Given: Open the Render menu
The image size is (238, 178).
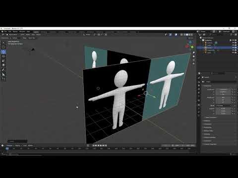Looking at the screenshot, I should (15, 32).
